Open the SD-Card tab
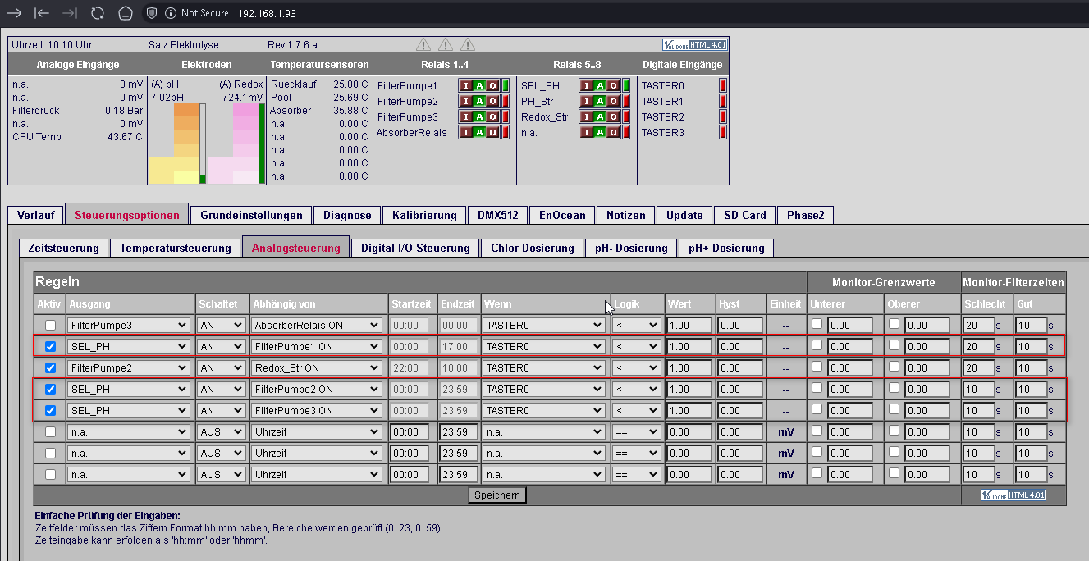The image size is (1089, 561). click(x=744, y=215)
